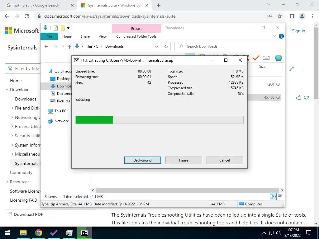Click the thumbs up feedback icon
The height and width of the screenshot is (239, 319).
pyautogui.click(x=298, y=98)
